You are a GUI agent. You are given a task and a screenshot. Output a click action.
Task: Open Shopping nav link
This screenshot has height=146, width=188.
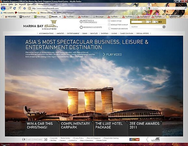click(x=104, y=34)
